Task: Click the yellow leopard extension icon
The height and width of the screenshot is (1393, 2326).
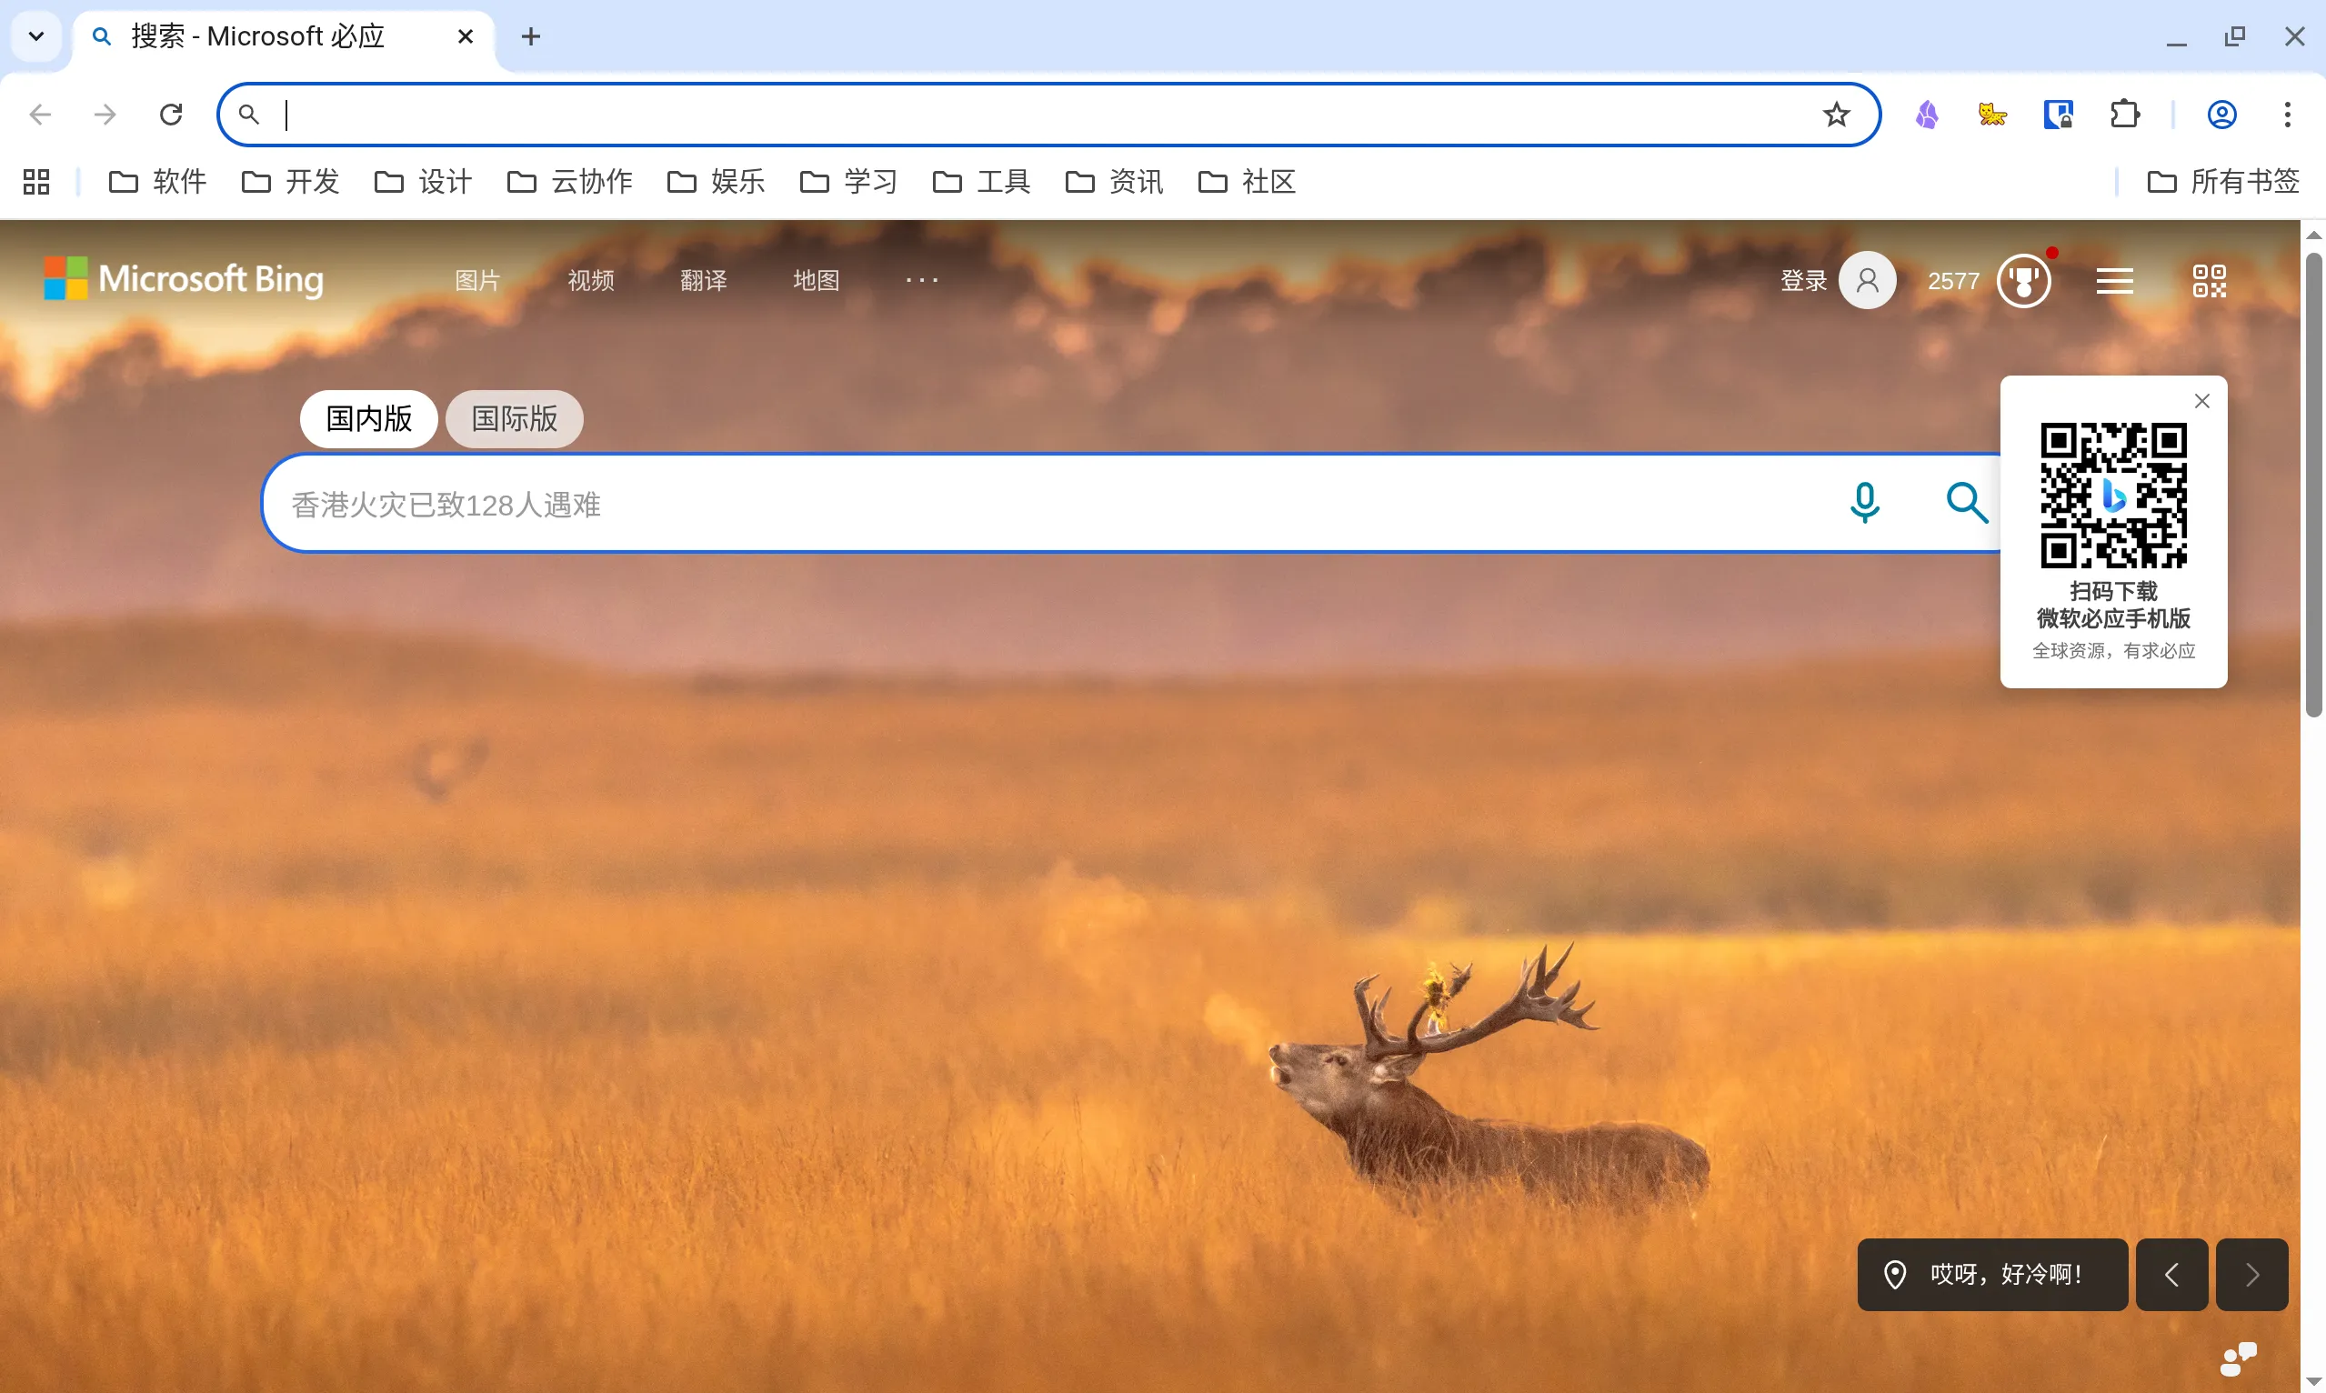Action: point(1992,114)
